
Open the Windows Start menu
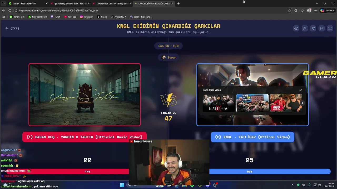click(122, 185)
